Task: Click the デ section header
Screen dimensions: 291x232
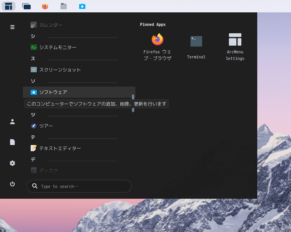Action: pyautogui.click(x=33, y=159)
